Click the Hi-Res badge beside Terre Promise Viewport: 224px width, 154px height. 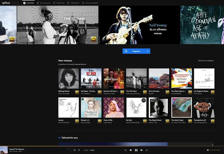click(x=167, y=92)
